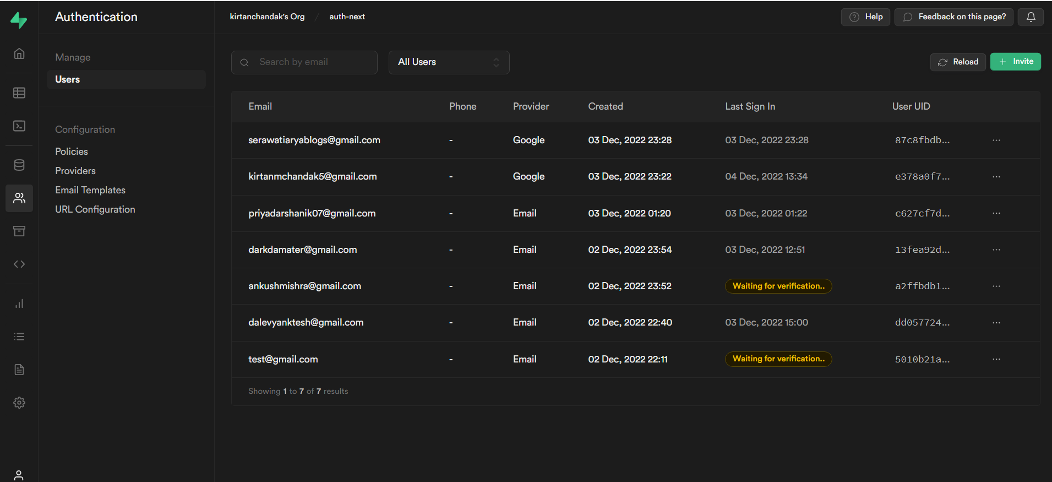The image size is (1052, 482).
Task: Open row menu for serawatiaryablogs@gmail.com
Action: [996, 140]
